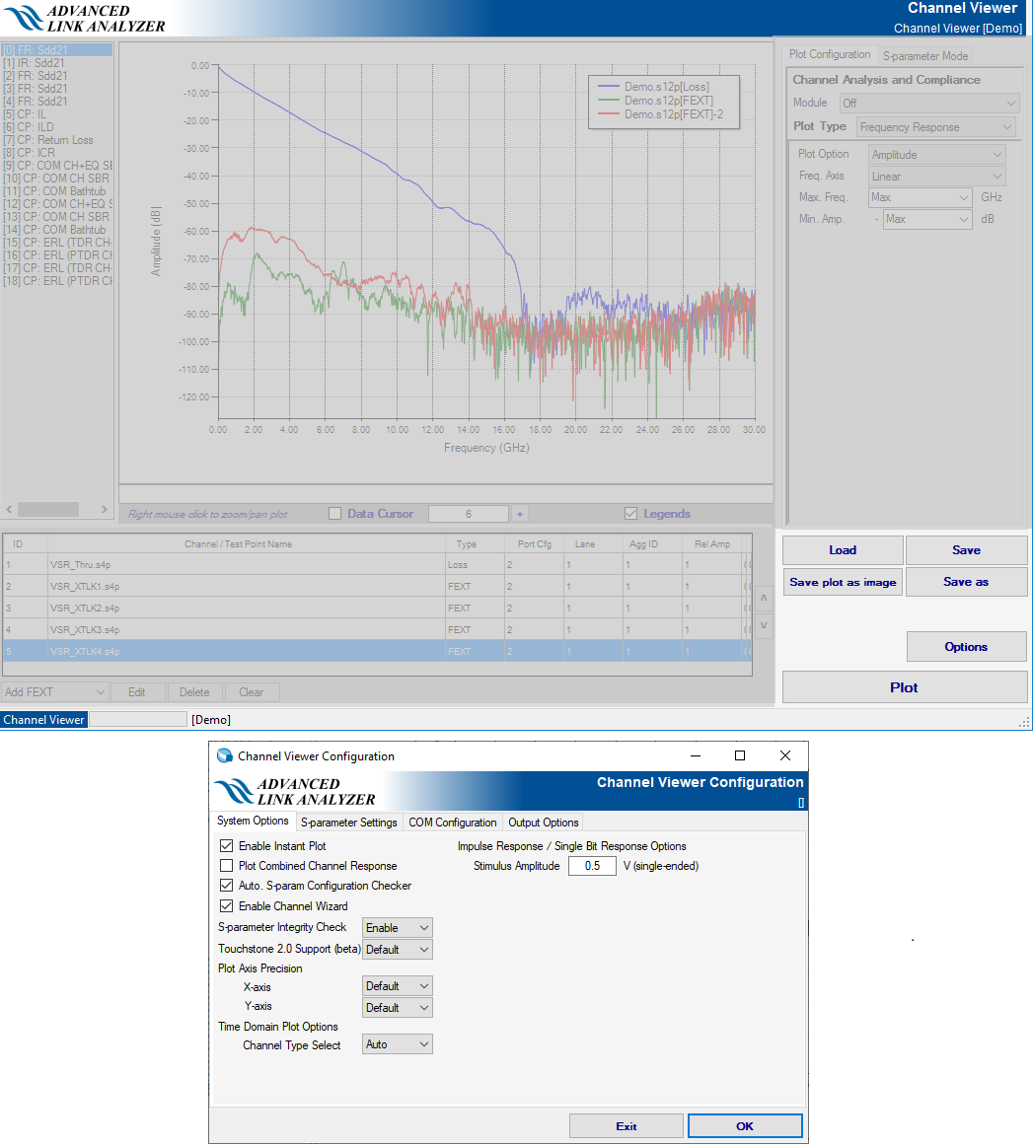The image size is (1033, 1147).
Task: Open the Touchstone 2.0 Support dropdown
Action: [397, 950]
